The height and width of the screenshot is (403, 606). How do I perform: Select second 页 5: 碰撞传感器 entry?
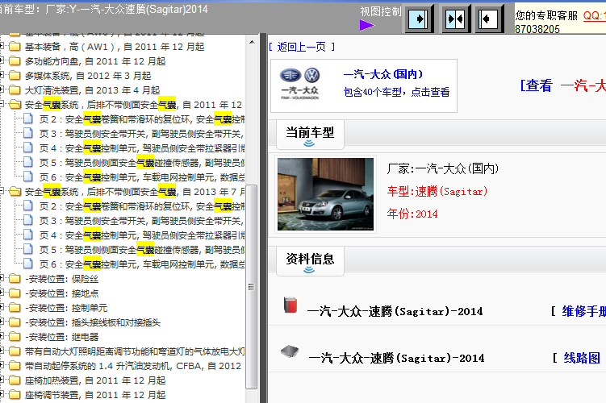[x=141, y=250]
